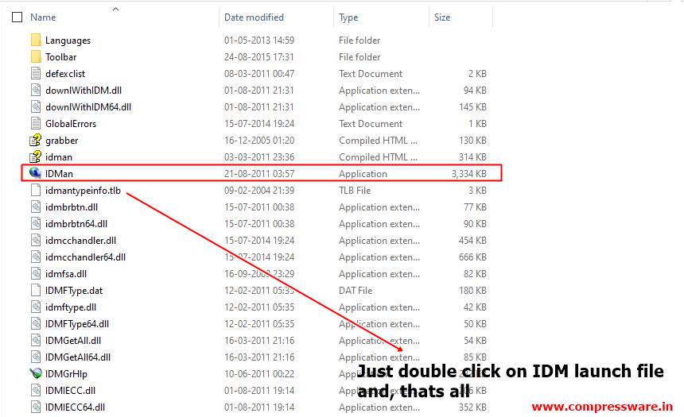Sort by the Type column header

(x=348, y=17)
